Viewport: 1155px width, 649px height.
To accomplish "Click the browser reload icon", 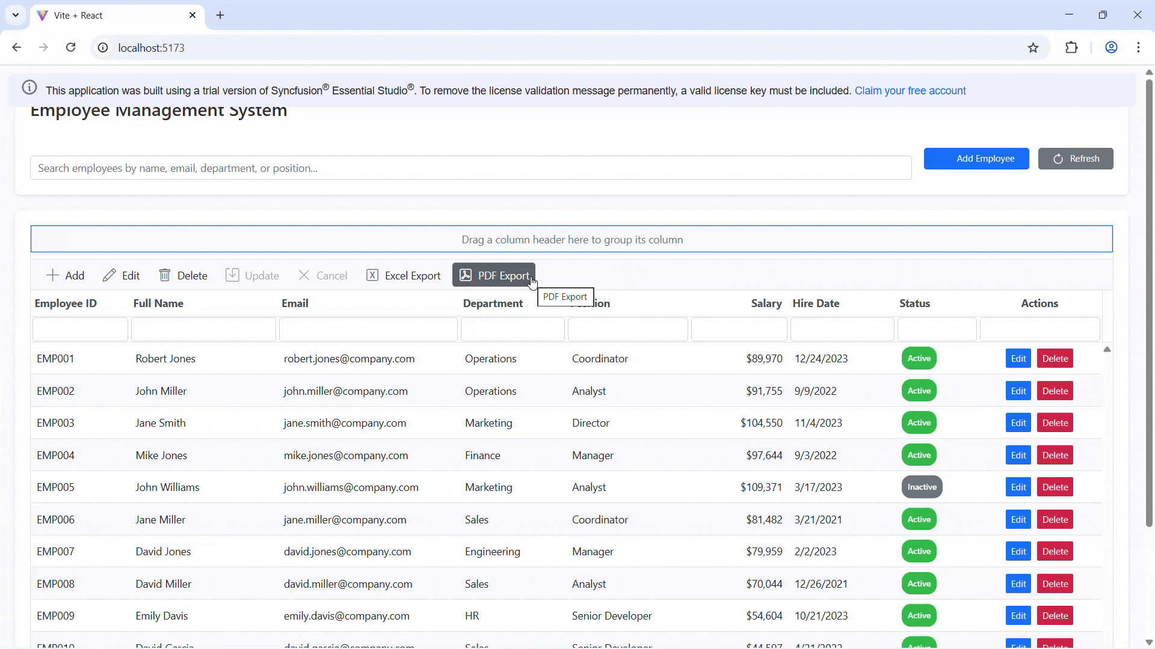I will point(70,47).
